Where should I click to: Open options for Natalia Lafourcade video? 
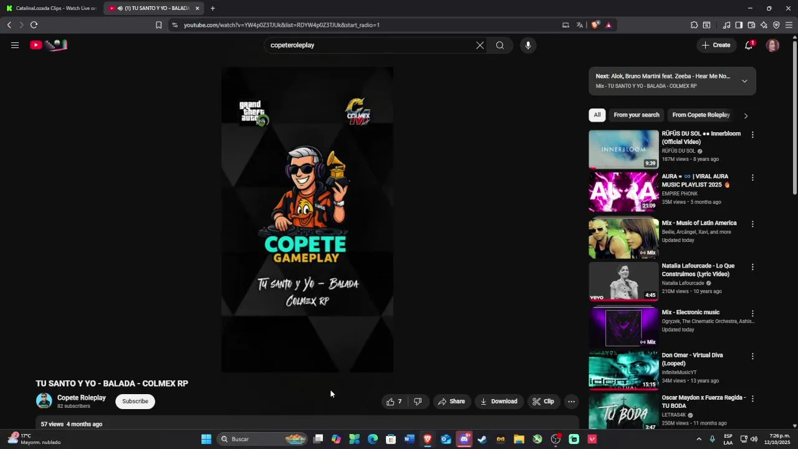752,267
